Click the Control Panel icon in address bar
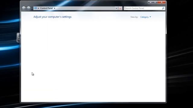The width and height of the screenshot is (193, 108). coord(35,8)
